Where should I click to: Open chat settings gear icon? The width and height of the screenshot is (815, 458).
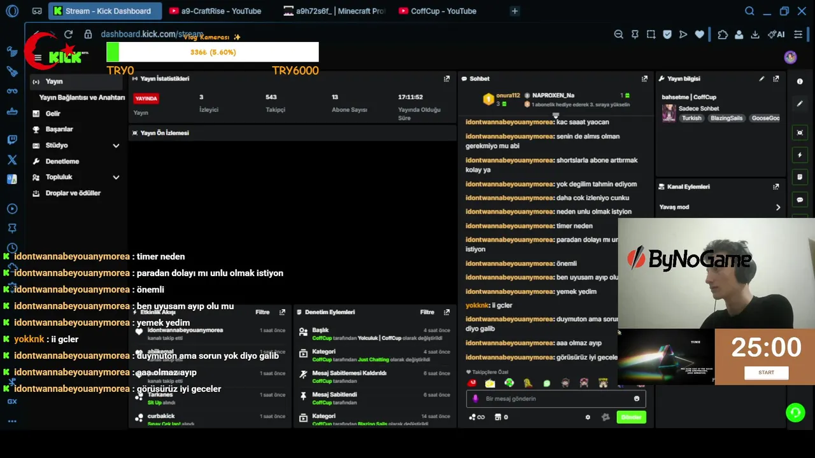[x=588, y=417]
